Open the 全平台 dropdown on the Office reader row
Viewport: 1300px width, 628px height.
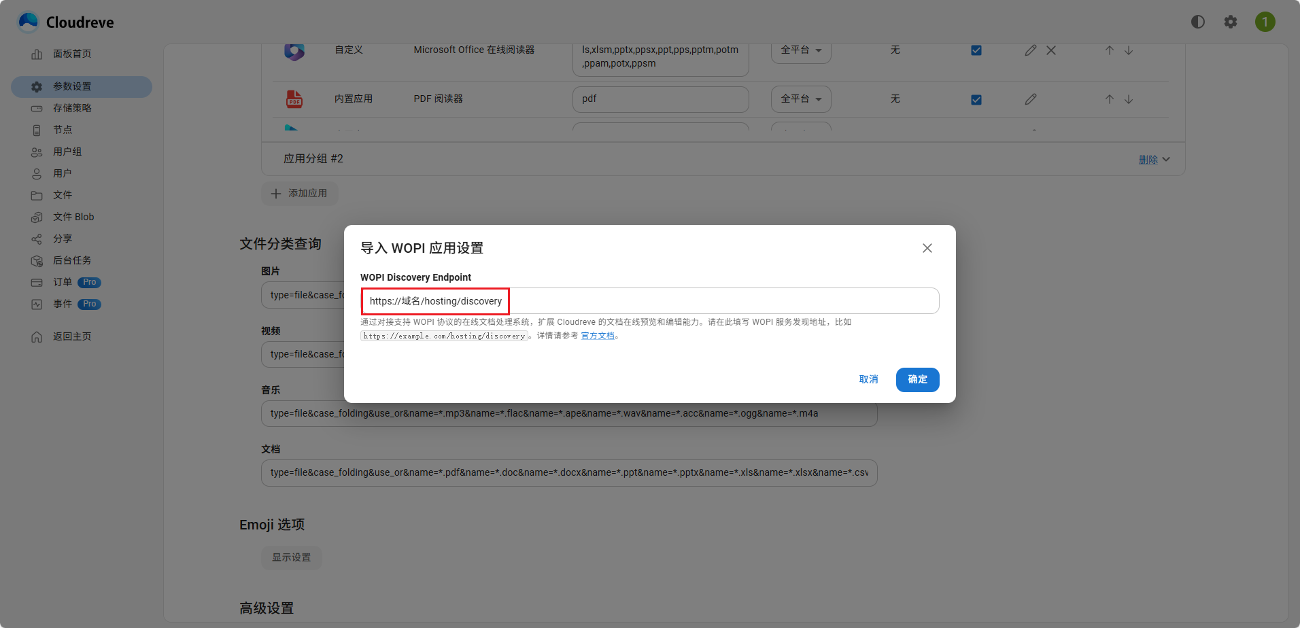(800, 50)
